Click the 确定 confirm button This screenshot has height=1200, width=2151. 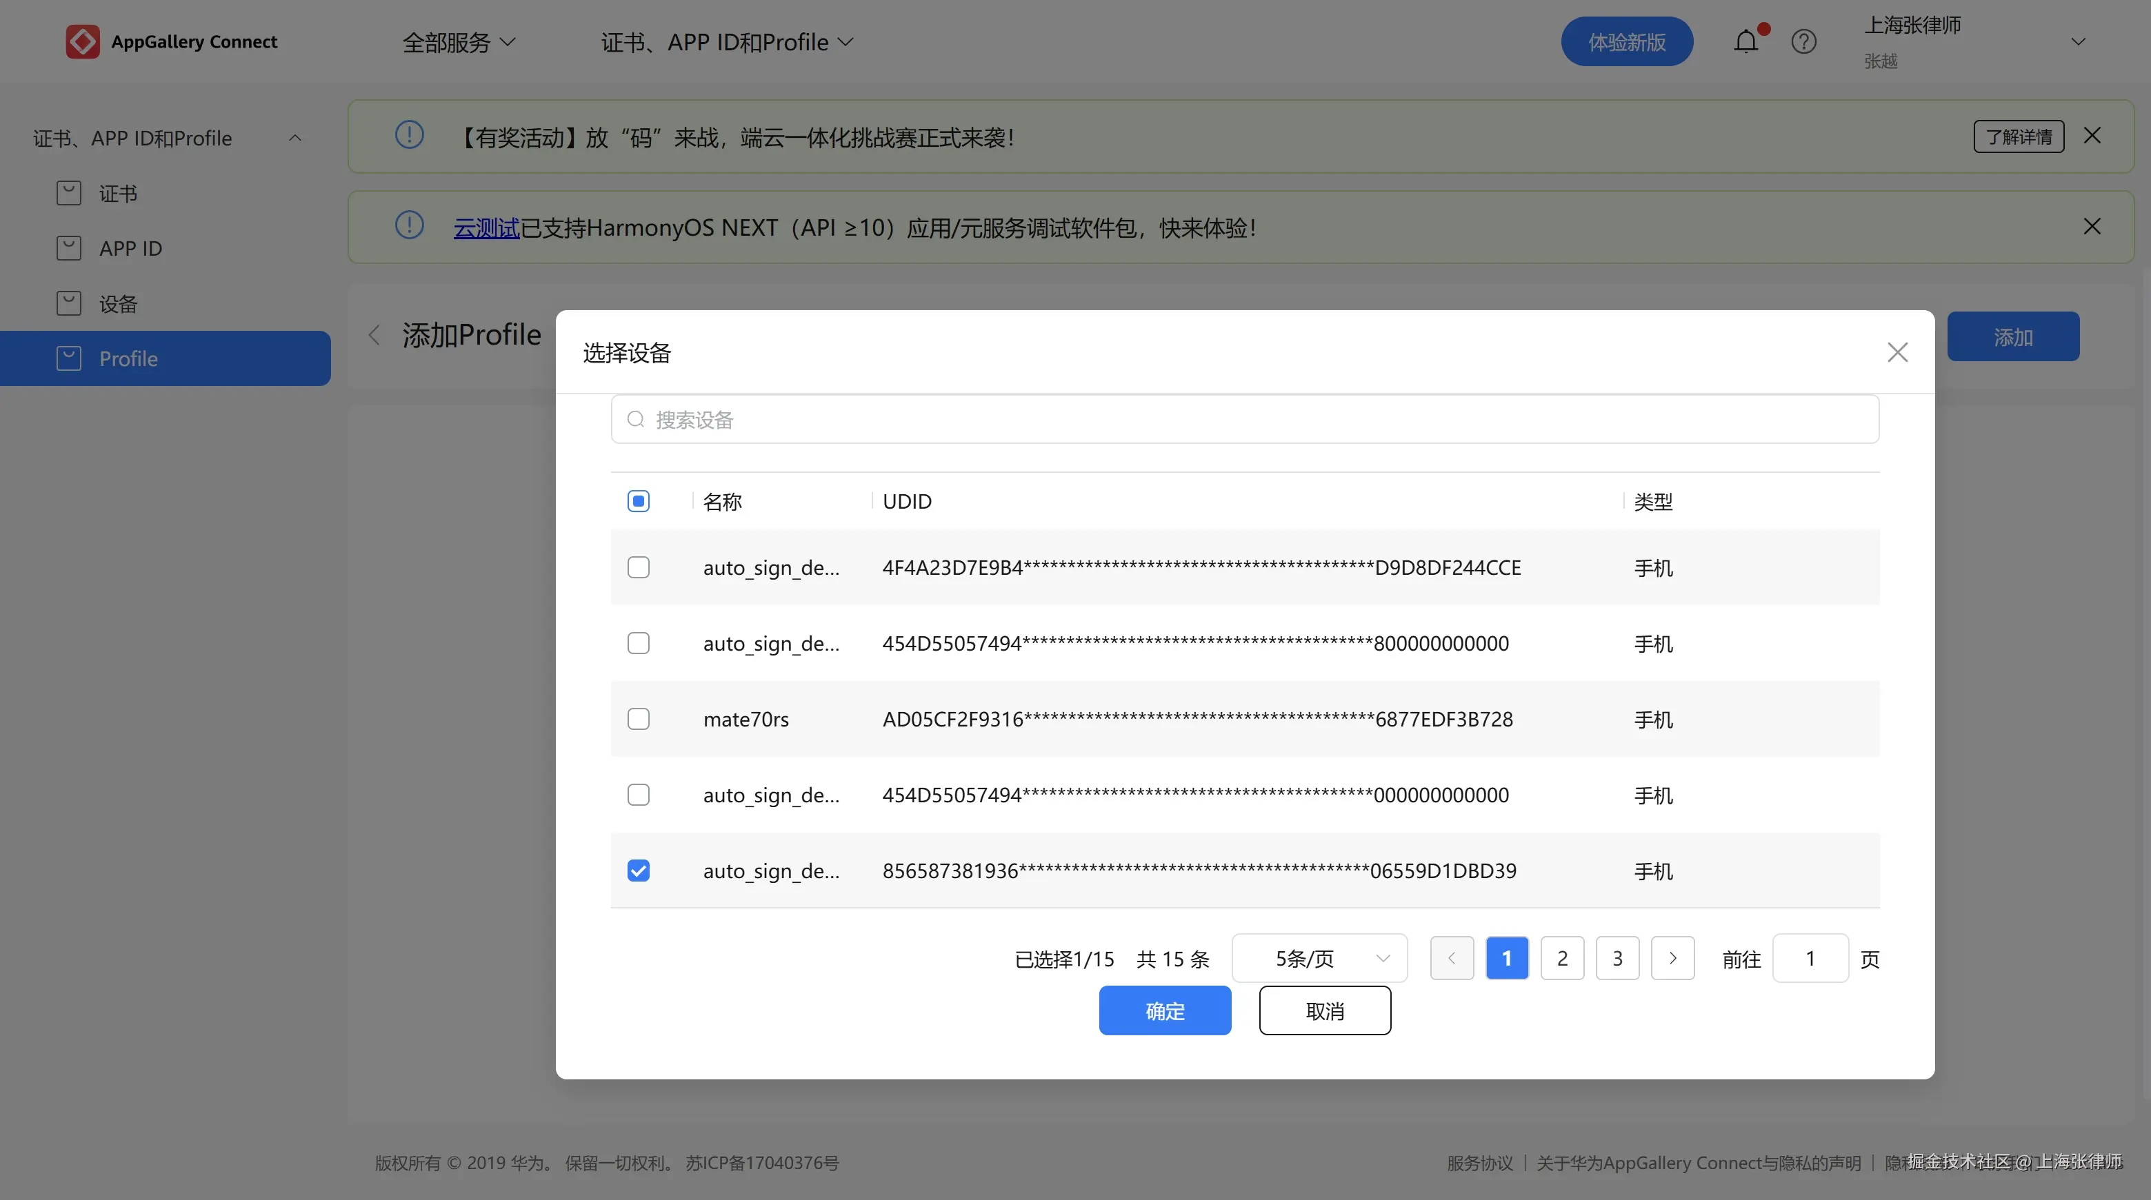[x=1164, y=1010]
